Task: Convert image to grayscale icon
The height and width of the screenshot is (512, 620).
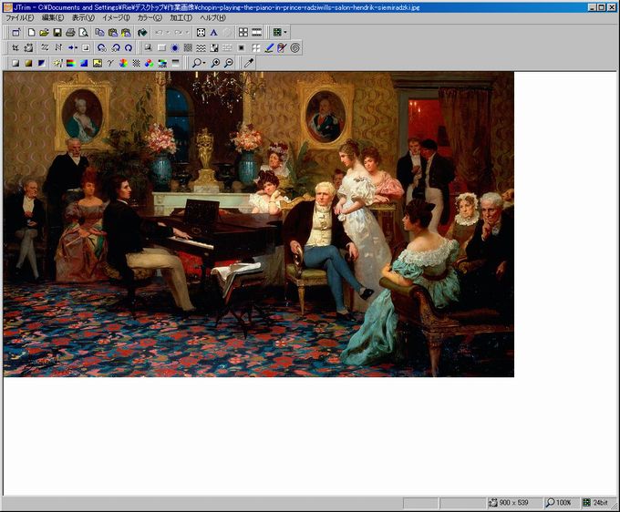Action: pos(15,63)
